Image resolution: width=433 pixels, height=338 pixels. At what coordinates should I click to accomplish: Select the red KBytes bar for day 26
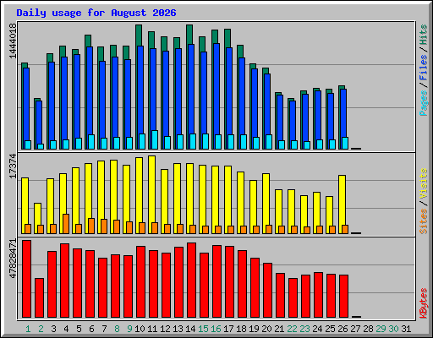(343, 296)
